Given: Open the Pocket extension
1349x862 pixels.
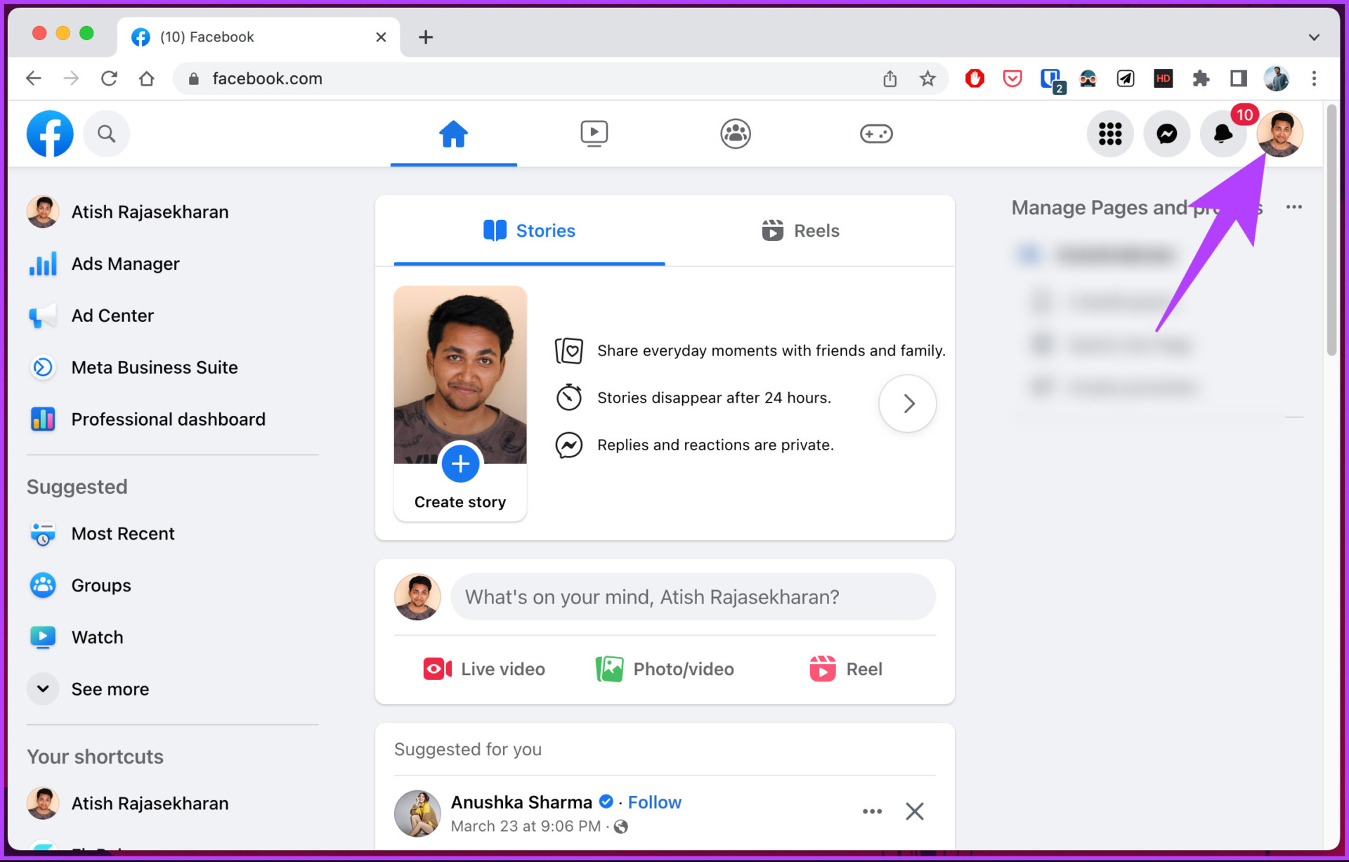Looking at the screenshot, I should pos(1012,78).
